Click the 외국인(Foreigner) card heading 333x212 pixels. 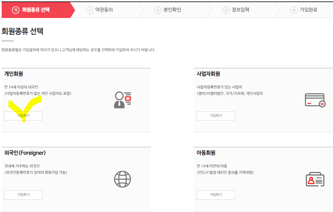(25, 153)
